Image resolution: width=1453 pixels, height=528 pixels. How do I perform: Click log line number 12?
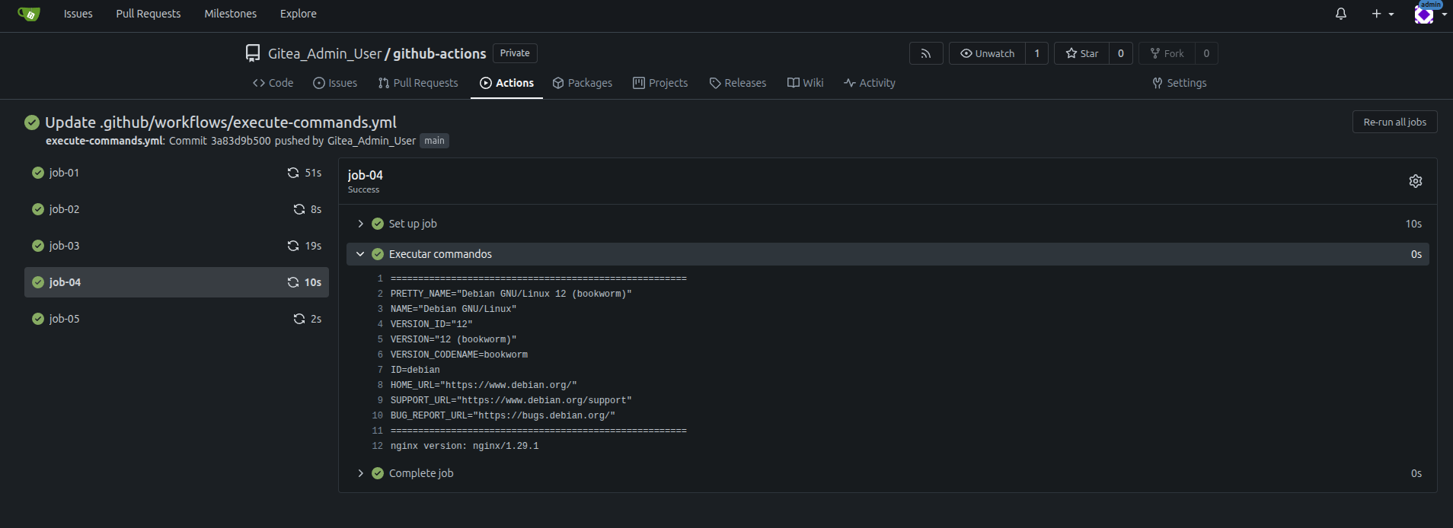[377, 446]
